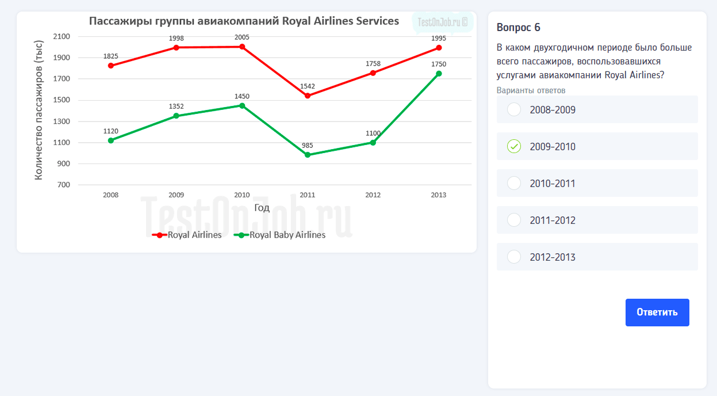Click the Год axis label
This screenshot has width=717, height=396.
262,208
